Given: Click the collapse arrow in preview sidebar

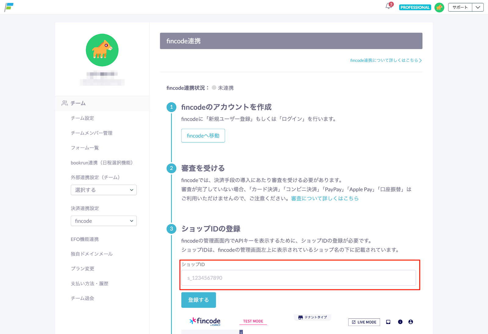Looking at the screenshot, I should (x=241, y=332).
